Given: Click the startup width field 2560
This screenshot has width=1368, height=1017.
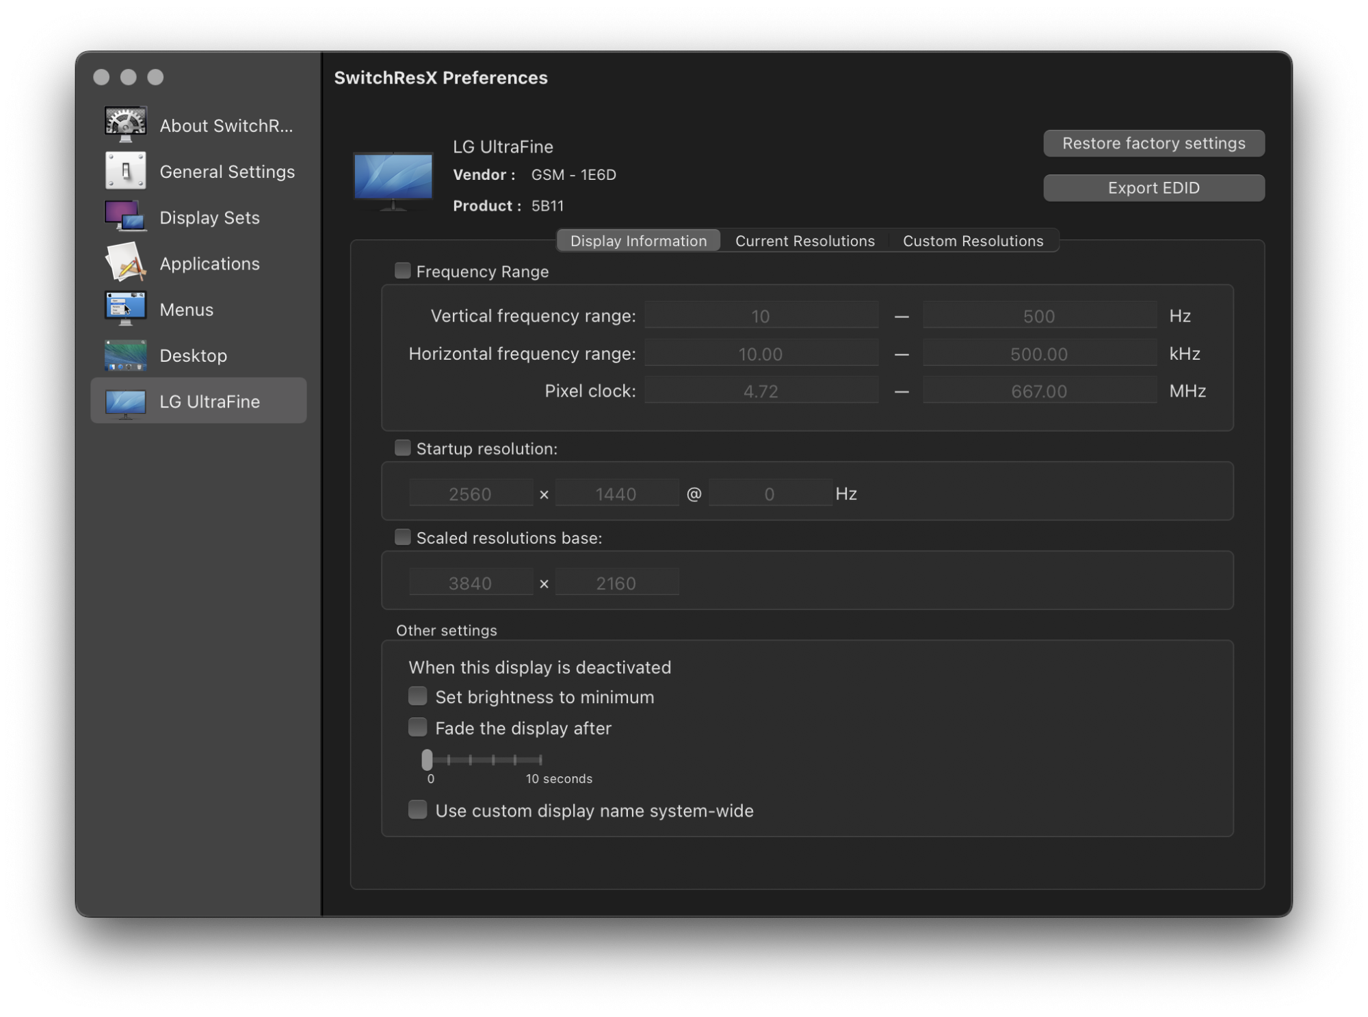Looking at the screenshot, I should [471, 494].
